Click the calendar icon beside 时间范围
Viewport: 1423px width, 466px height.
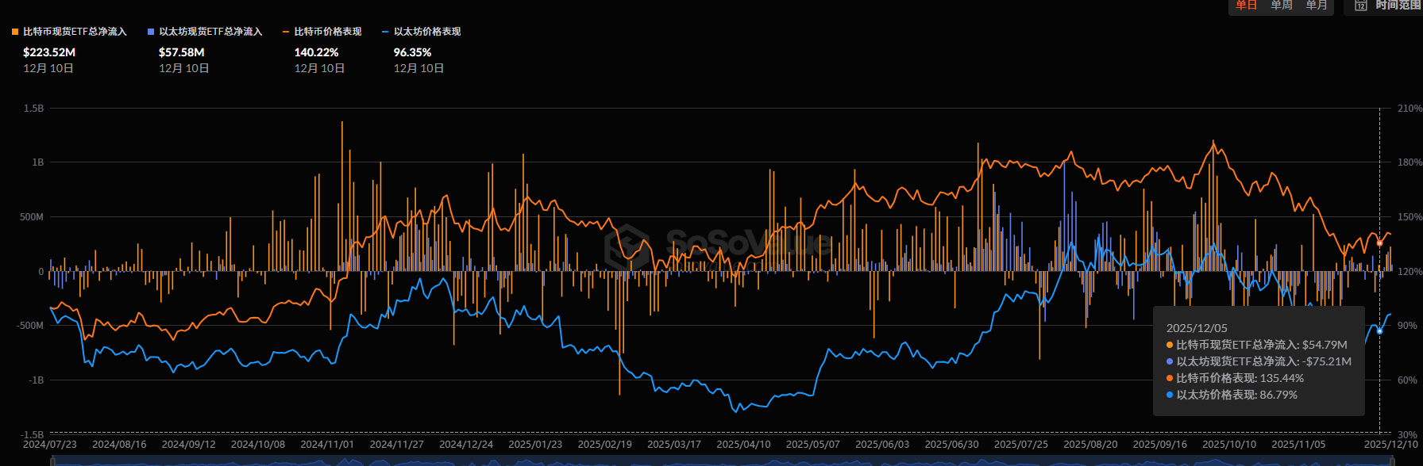pyautogui.click(x=1361, y=6)
